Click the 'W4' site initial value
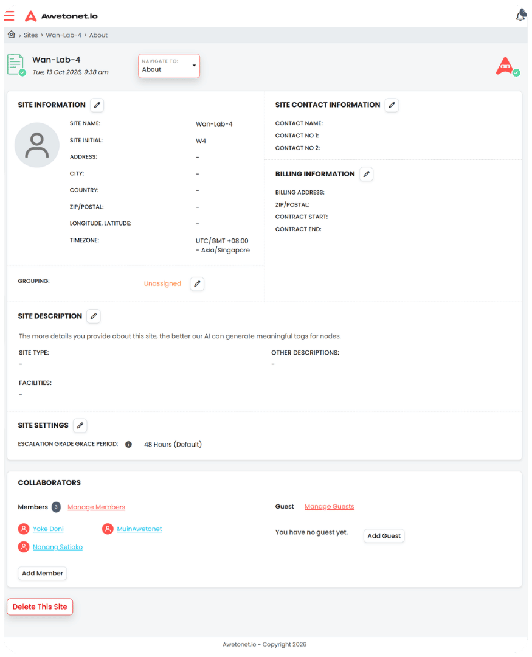 coord(201,141)
